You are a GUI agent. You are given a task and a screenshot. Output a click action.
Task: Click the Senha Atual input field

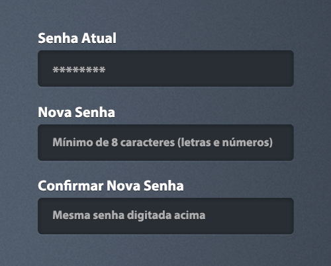pos(165,68)
